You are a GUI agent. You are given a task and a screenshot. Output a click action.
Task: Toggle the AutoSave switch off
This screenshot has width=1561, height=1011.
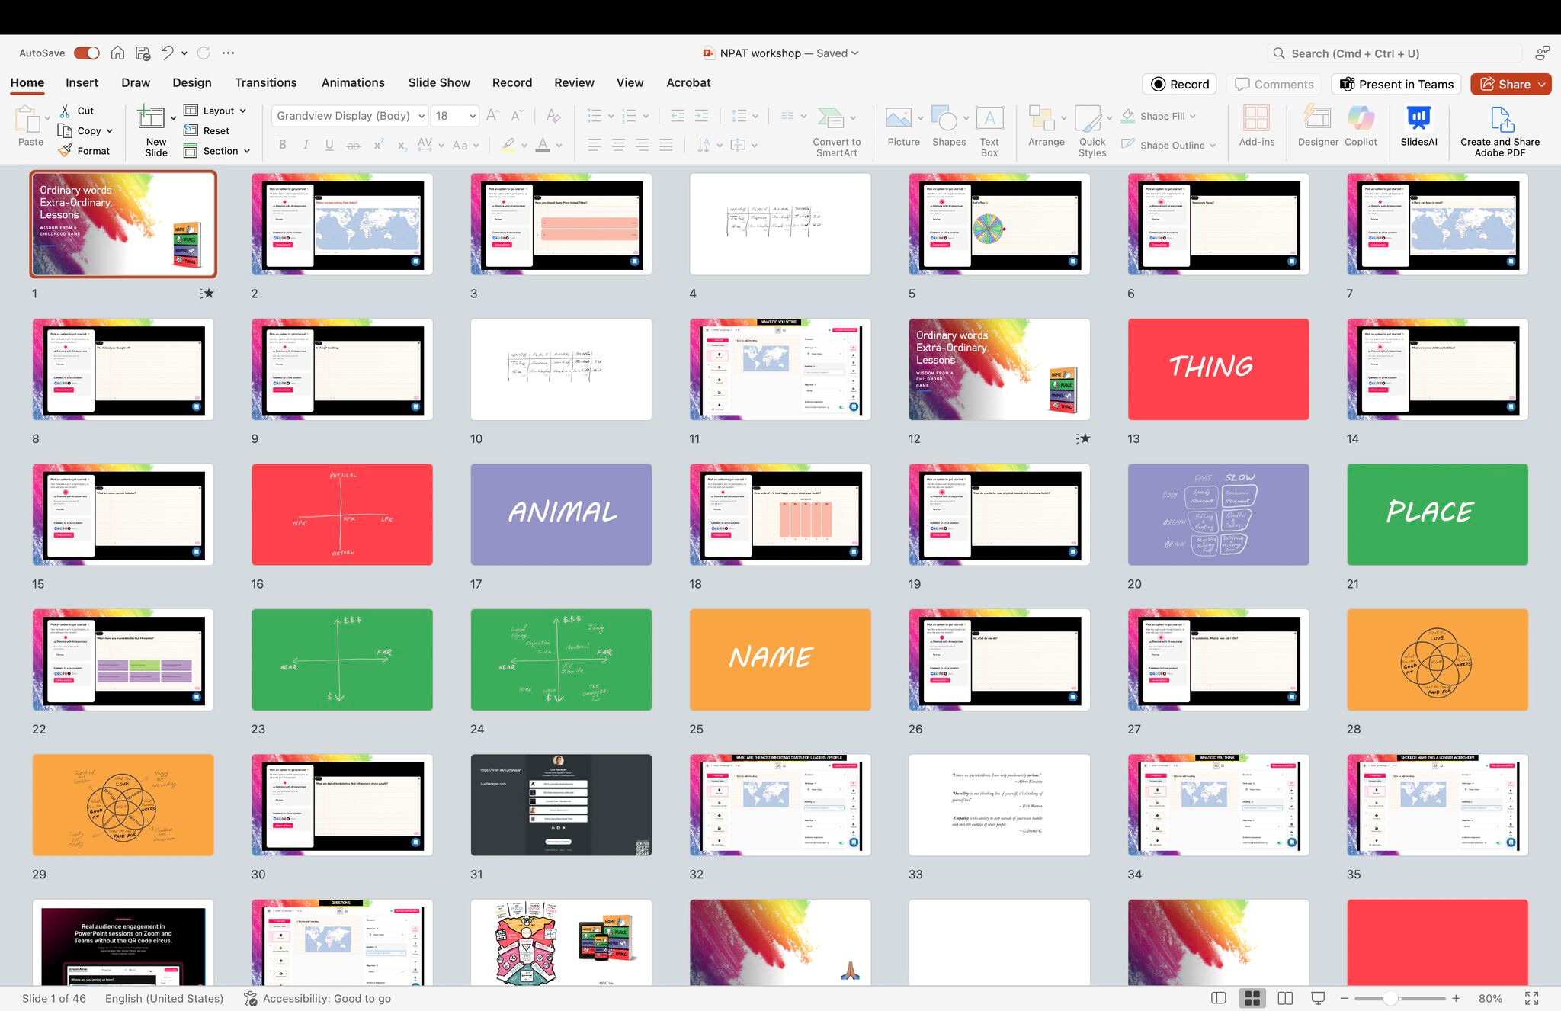point(87,53)
